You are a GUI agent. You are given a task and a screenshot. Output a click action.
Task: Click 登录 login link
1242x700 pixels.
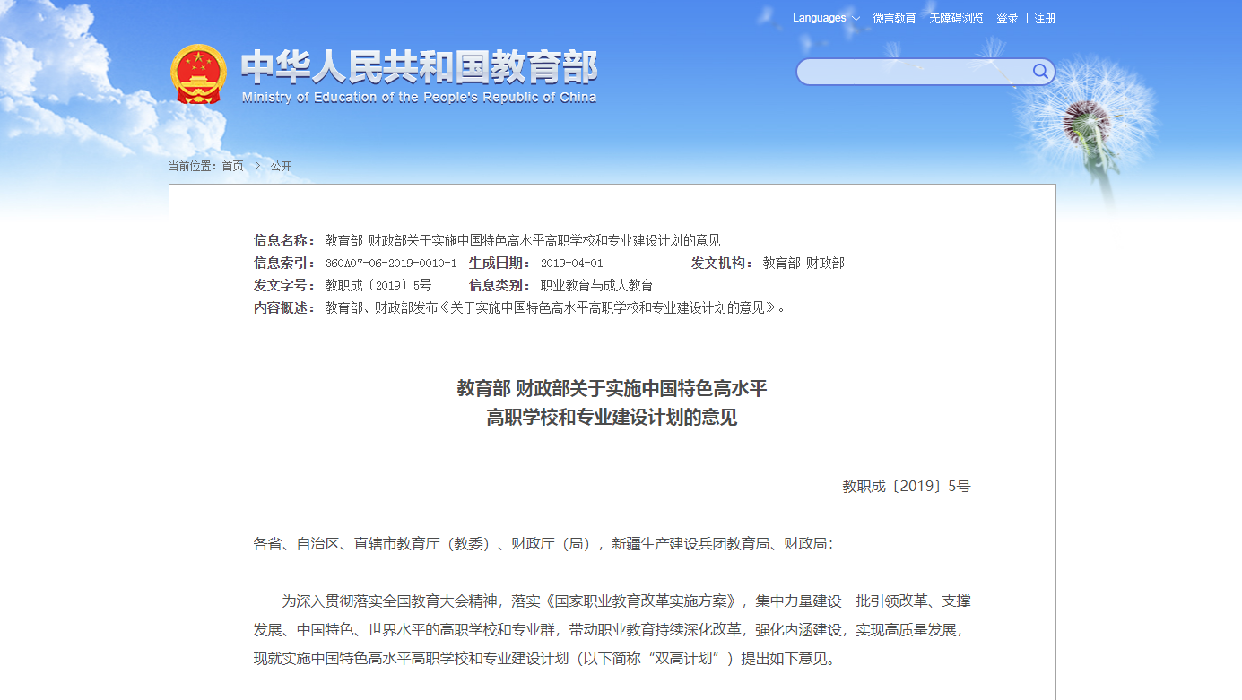pos(1007,18)
